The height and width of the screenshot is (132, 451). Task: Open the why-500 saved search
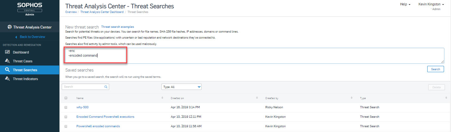click(x=82, y=107)
